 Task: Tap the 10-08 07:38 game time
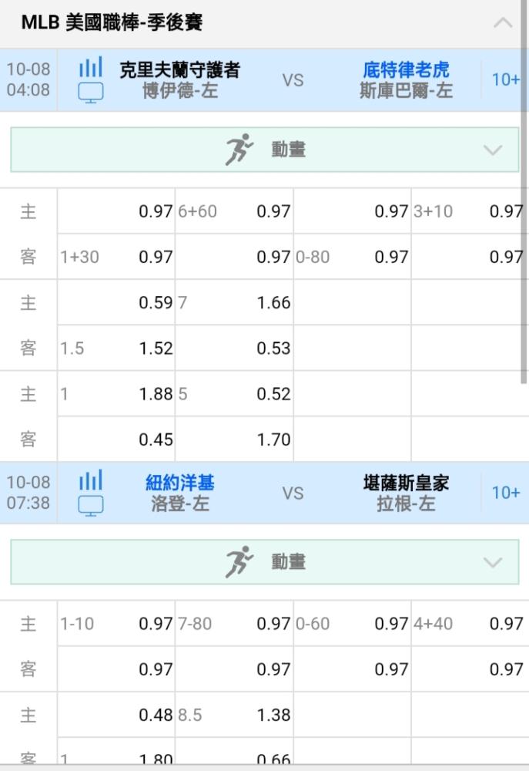(28, 493)
